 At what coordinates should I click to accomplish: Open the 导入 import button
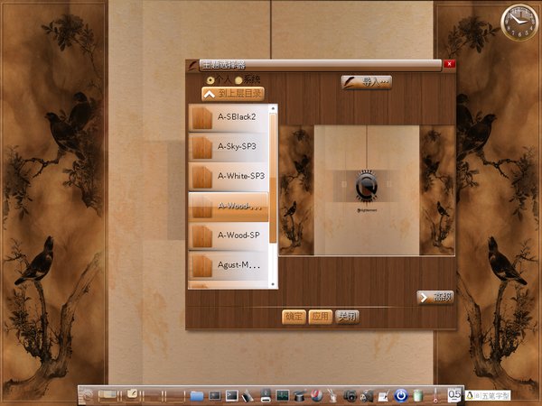pyautogui.click(x=366, y=82)
